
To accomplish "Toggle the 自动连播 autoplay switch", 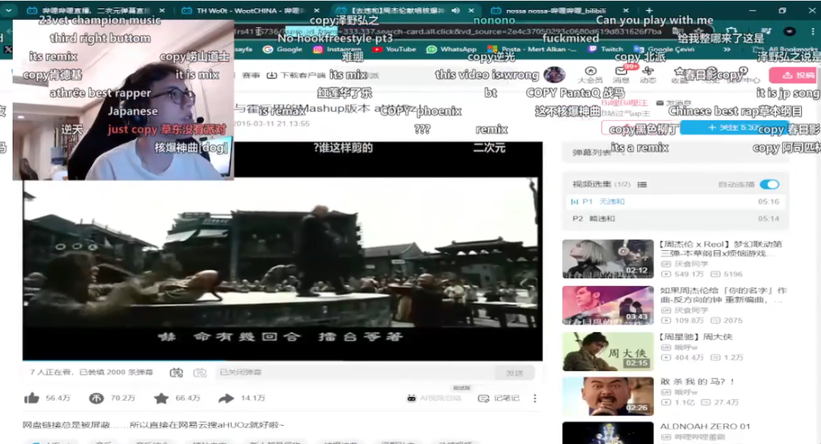I will 769,184.
